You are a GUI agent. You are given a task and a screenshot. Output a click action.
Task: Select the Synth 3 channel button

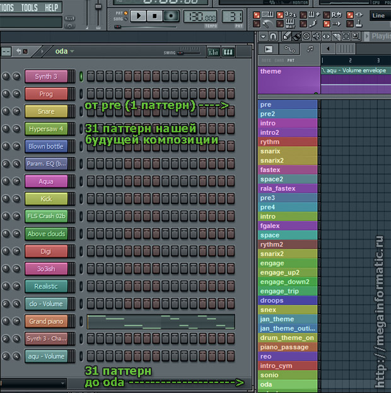[46, 76]
